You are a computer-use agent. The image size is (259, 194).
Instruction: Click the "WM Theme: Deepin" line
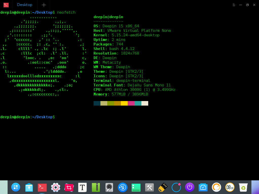coord(112,67)
